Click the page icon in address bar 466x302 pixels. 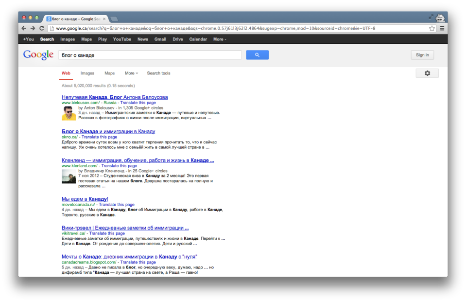click(x=52, y=29)
